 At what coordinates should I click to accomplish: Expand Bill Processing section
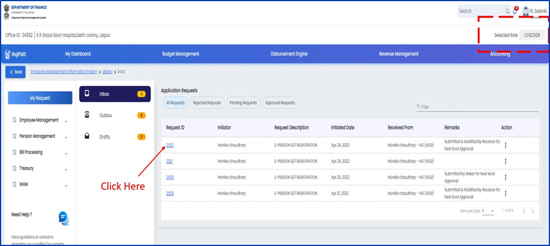(66, 154)
